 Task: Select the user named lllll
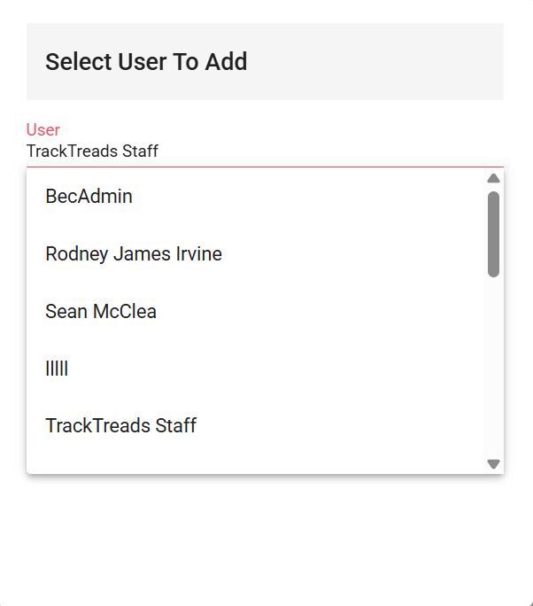coord(57,369)
